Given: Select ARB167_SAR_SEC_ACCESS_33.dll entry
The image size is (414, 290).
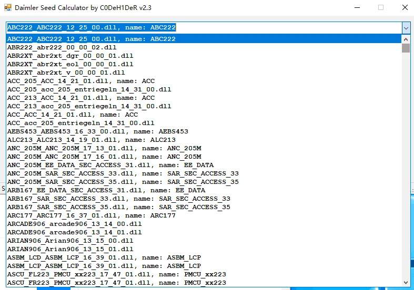Looking at the screenshot, I should tap(204, 199).
